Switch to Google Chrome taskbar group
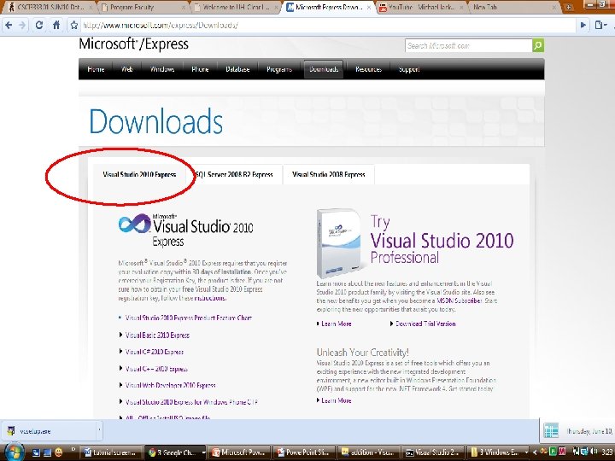This screenshot has width=615, height=461. pyautogui.click(x=175, y=452)
